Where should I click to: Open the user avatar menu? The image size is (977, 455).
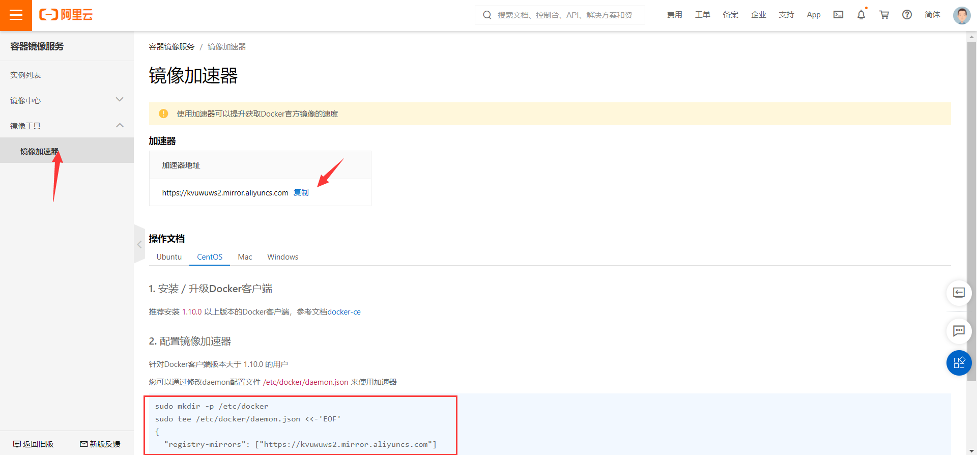point(961,15)
